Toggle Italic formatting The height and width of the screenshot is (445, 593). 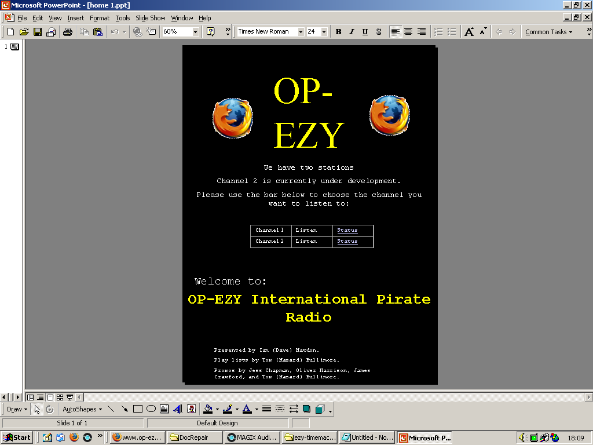(x=352, y=32)
